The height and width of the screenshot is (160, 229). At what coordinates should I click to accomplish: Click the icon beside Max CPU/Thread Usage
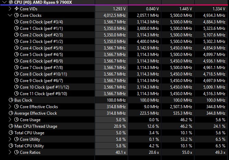click(11, 126)
